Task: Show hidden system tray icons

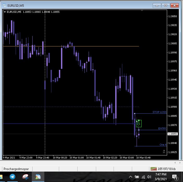Action: [x=131, y=177]
